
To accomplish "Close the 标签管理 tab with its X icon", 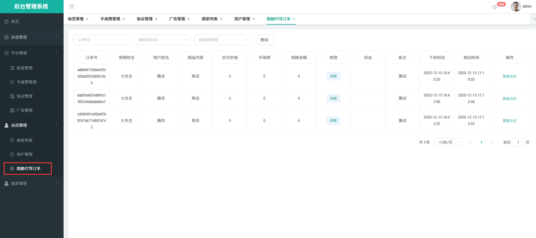I will click(x=87, y=19).
